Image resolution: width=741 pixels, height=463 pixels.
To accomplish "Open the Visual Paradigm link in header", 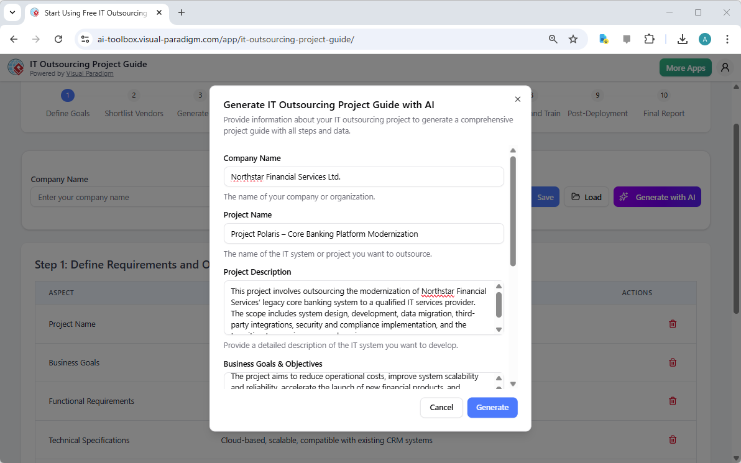I will click(x=90, y=73).
